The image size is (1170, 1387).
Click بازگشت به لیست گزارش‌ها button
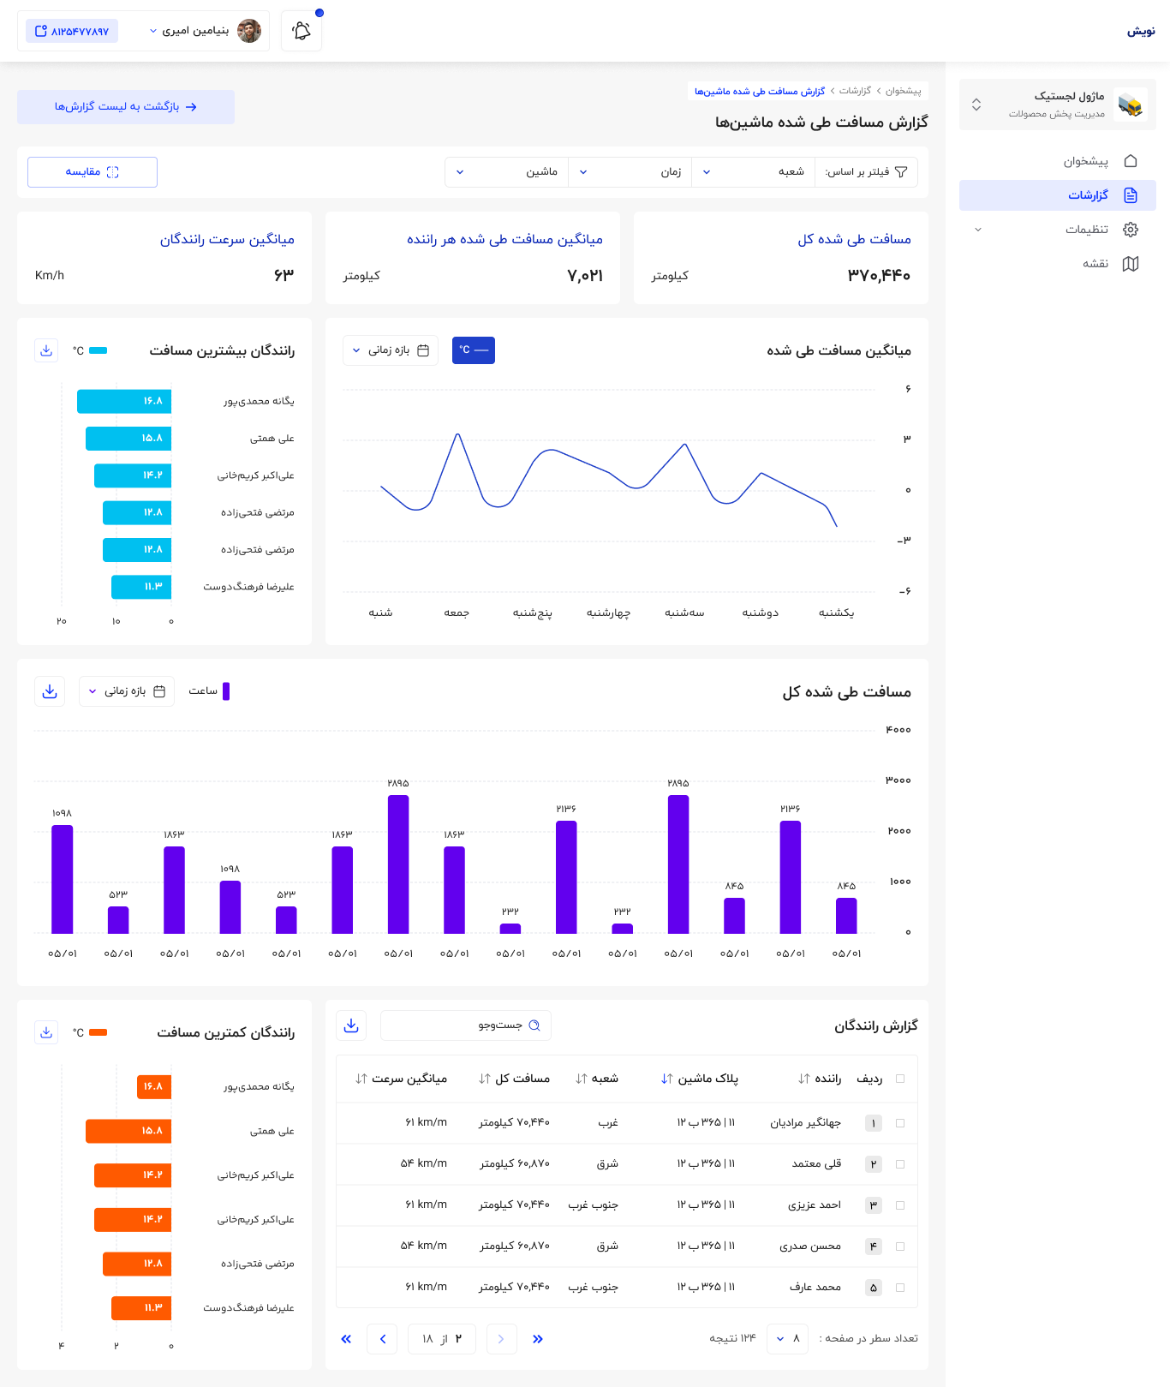click(126, 107)
